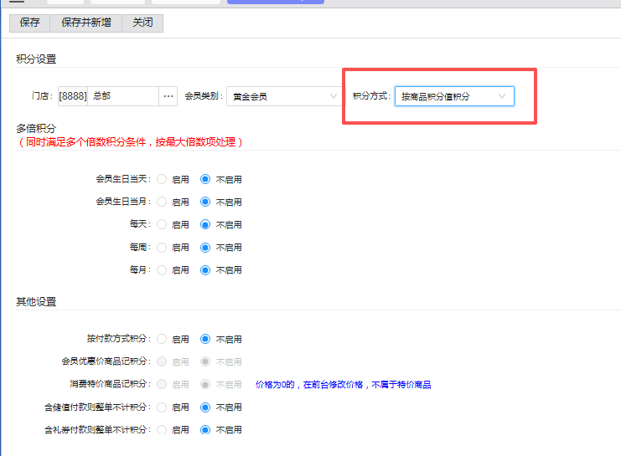Enable 含礼券付款则整单不计积分
The width and height of the screenshot is (621, 456).
click(162, 429)
